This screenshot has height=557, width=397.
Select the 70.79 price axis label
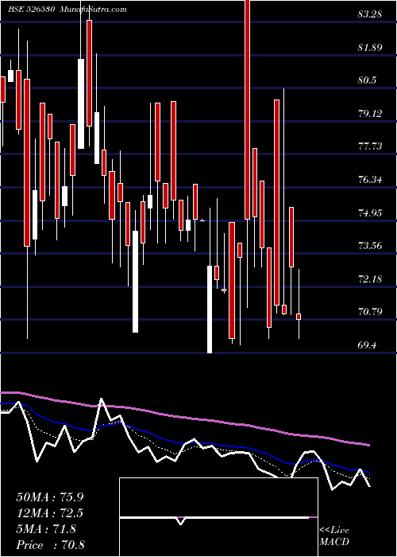click(x=370, y=312)
